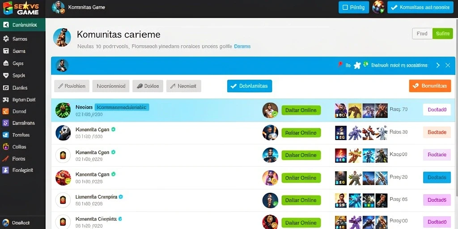Select the Doxloa filter tab

tap(148, 86)
